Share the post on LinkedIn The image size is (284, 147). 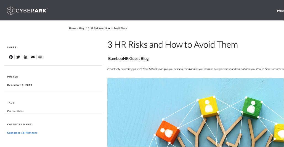click(26, 57)
